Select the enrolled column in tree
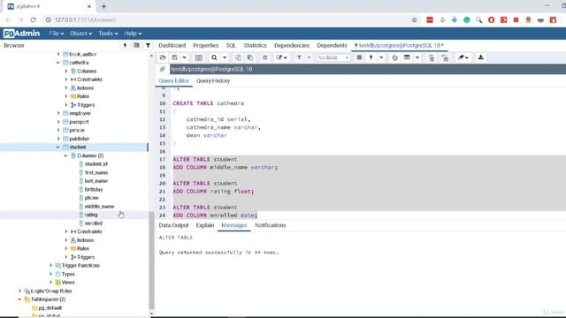The height and width of the screenshot is (318, 566). point(93,223)
